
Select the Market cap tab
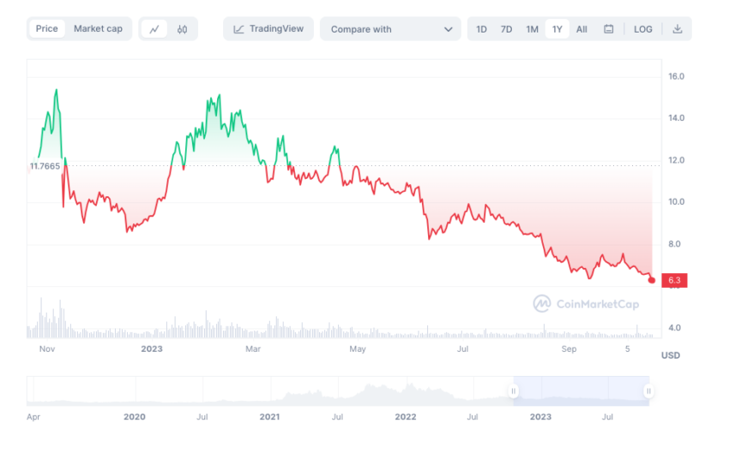coord(98,29)
